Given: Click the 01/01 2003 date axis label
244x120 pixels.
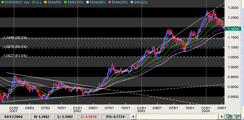Looking at the screenshot, I should point(142,109).
